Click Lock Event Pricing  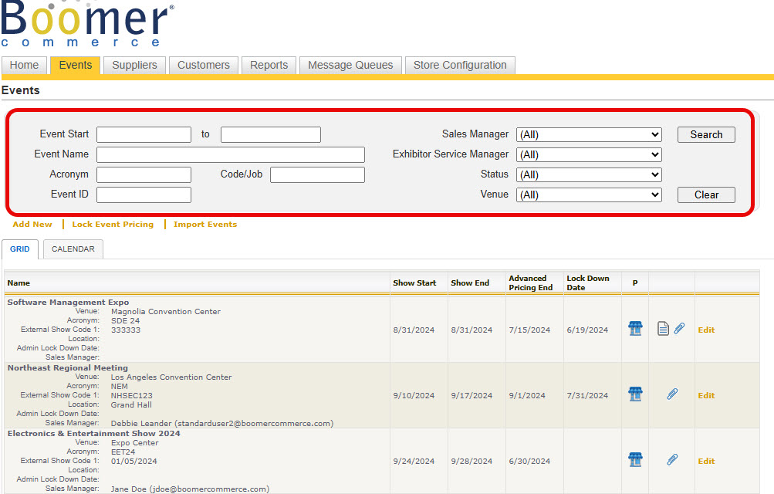pyautogui.click(x=113, y=224)
